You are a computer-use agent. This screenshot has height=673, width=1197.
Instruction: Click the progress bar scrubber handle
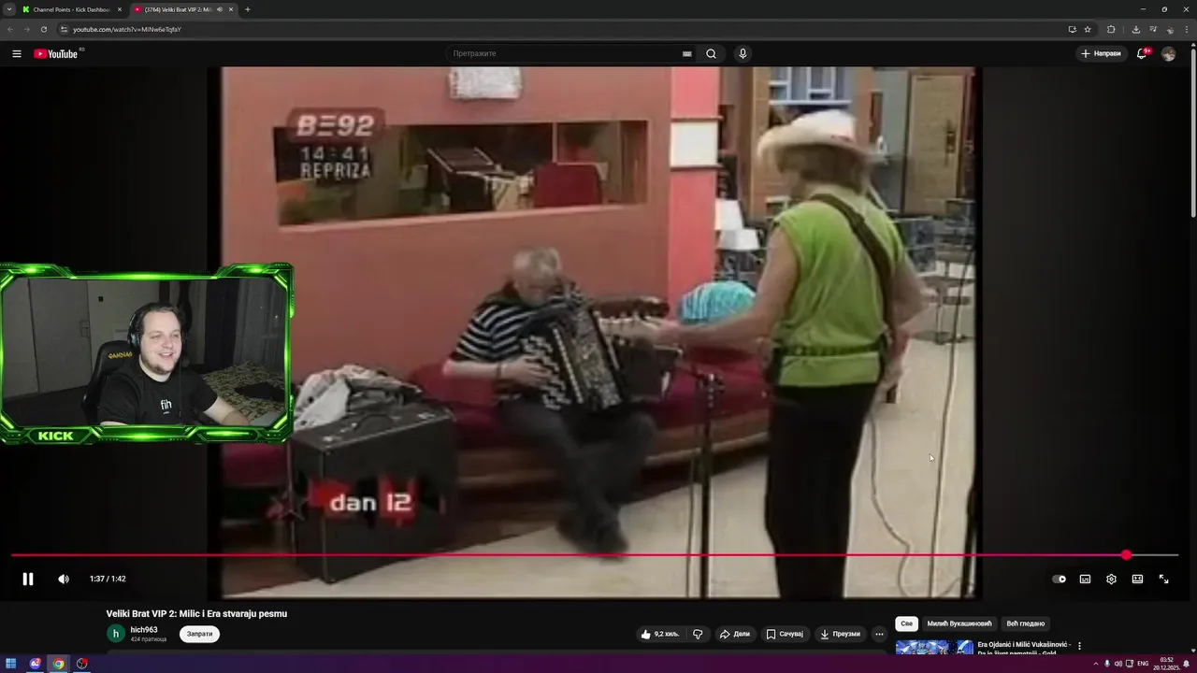click(x=1126, y=555)
